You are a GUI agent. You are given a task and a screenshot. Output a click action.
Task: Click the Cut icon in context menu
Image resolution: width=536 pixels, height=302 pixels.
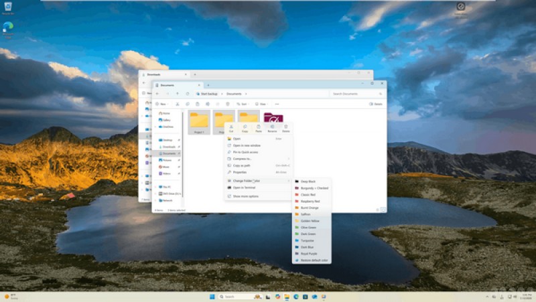pyautogui.click(x=231, y=127)
